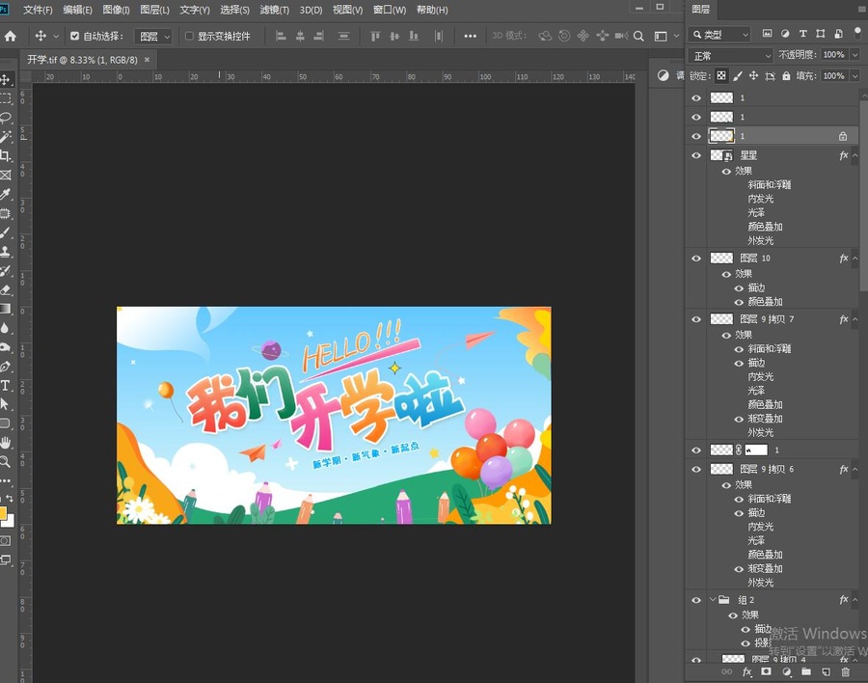Open the 文件(F) menu
This screenshot has width=868, height=683.
[x=38, y=10]
